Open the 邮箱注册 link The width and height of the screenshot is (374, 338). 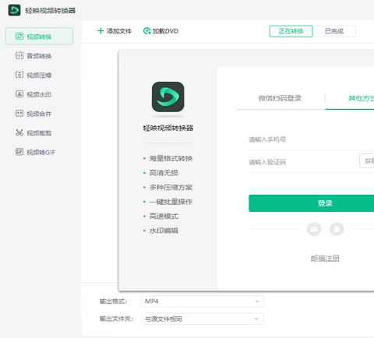(325, 258)
